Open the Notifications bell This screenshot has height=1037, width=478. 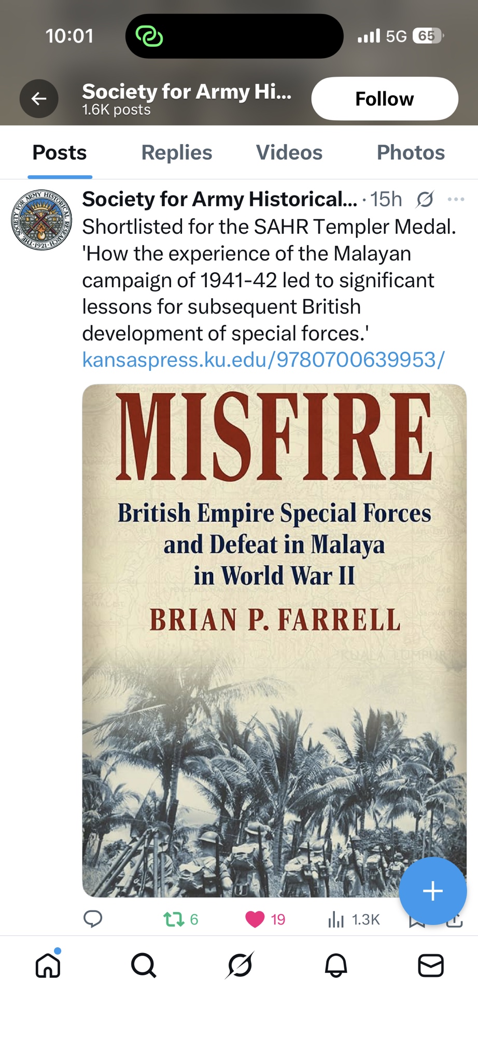[x=335, y=965]
